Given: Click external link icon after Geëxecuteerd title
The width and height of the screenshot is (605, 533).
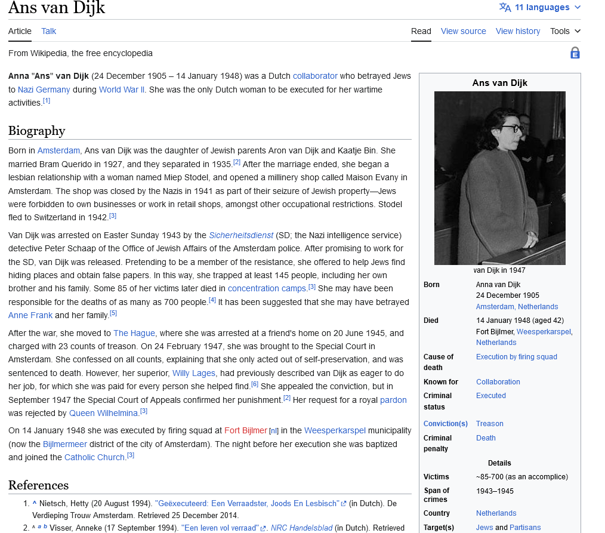Looking at the screenshot, I should (344, 504).
